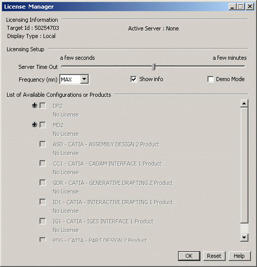Toggle the Show info checkbox
The height and width of the screenshot is (267, 257).
point(134,80)
